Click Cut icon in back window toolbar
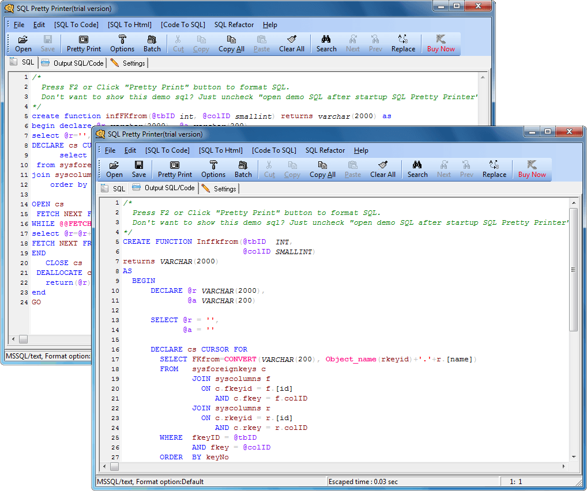Image resolution: width=587 pixels, height=491 pixels. 178,43
